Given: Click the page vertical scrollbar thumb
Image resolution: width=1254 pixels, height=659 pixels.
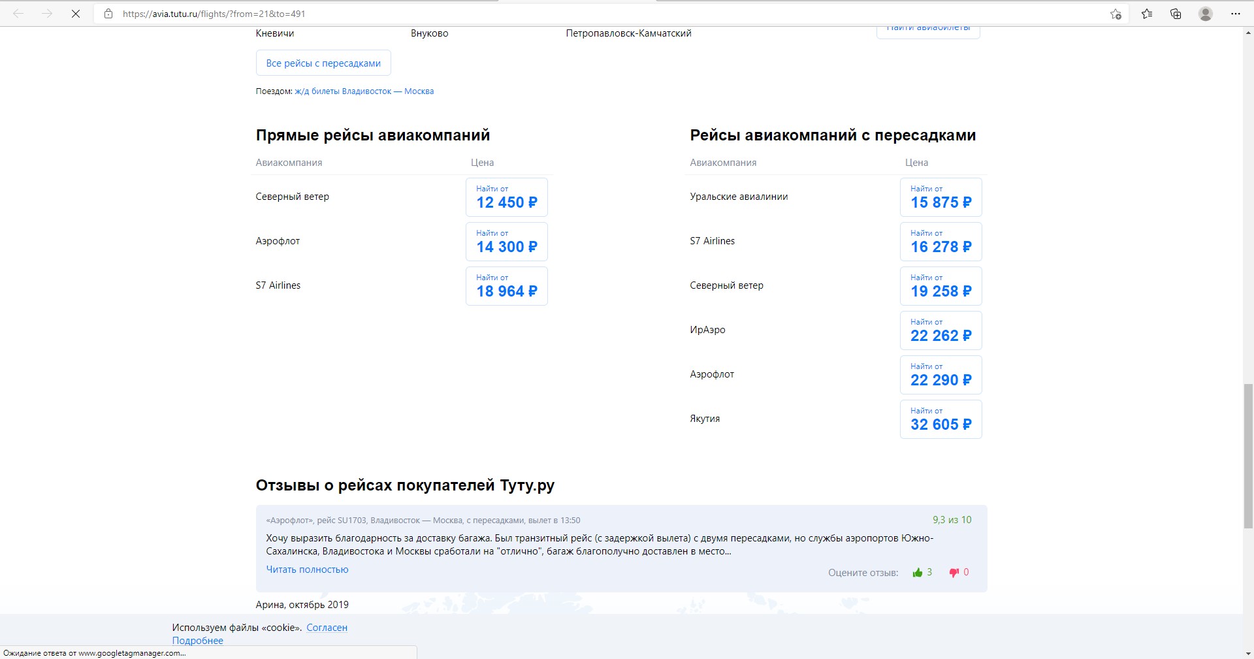Looking at the screenshot, I should 1248,457.
